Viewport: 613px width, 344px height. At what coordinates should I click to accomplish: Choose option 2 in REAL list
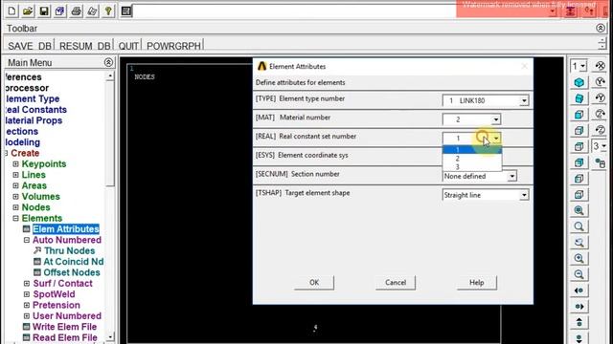pyautogui.click(x=472, y=159)
